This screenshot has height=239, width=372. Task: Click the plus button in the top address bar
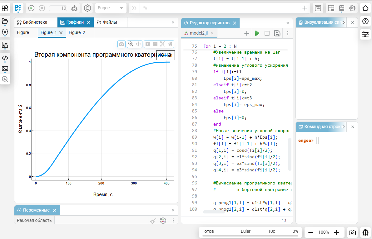(305, 8)
